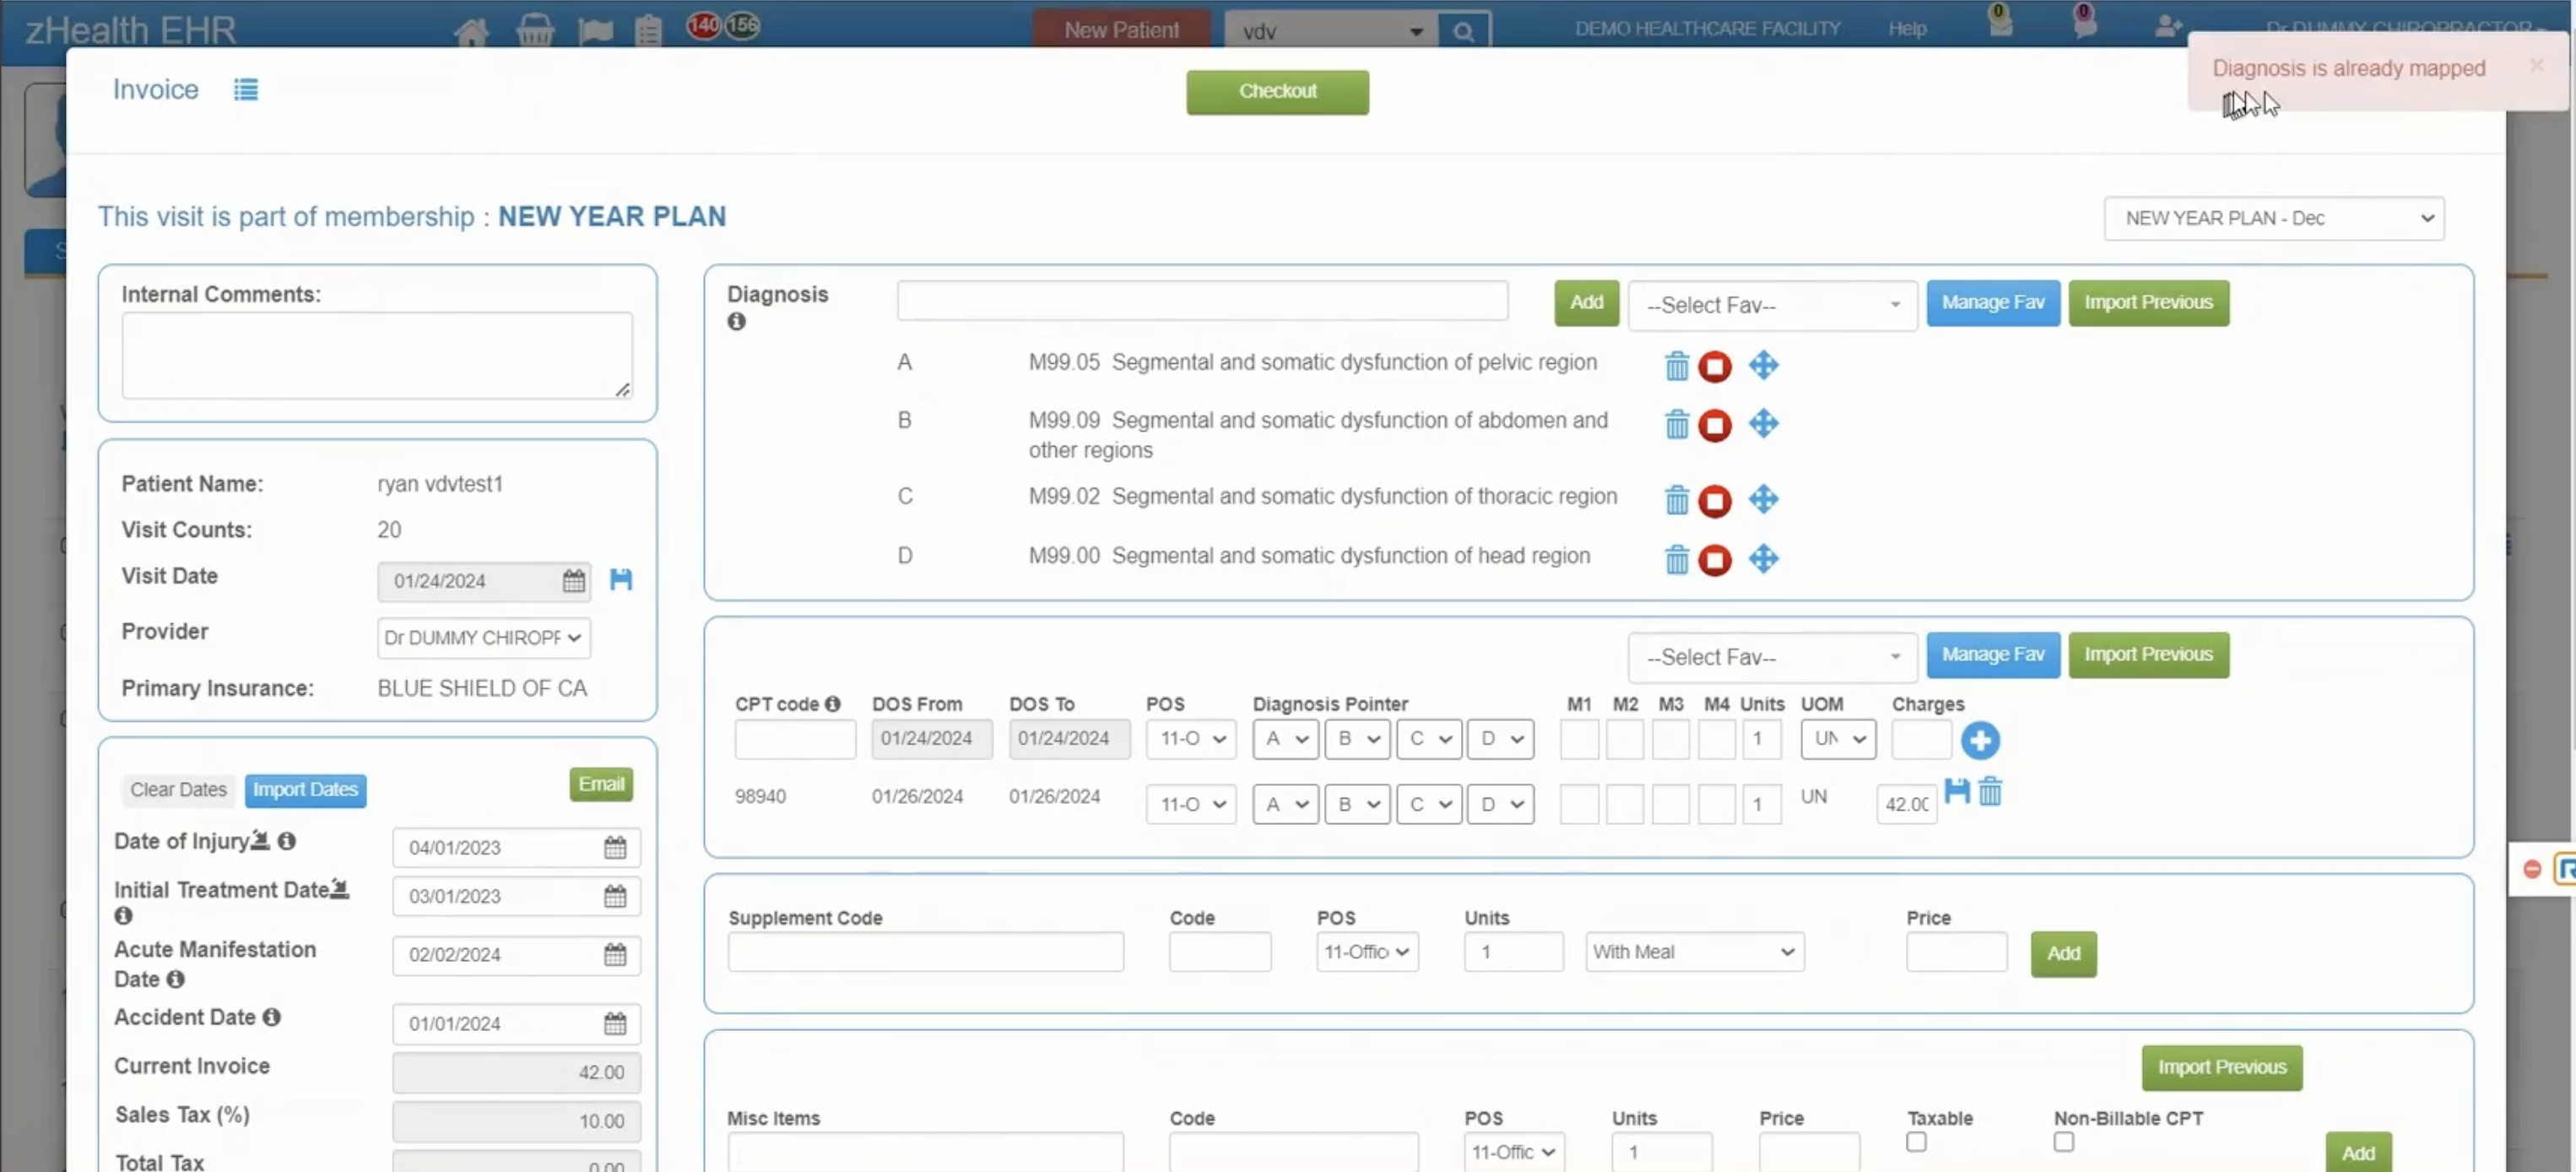Click the flag icon in top bar
The height and width of the screenshot is (1172, 2576).
click(595, 31)
